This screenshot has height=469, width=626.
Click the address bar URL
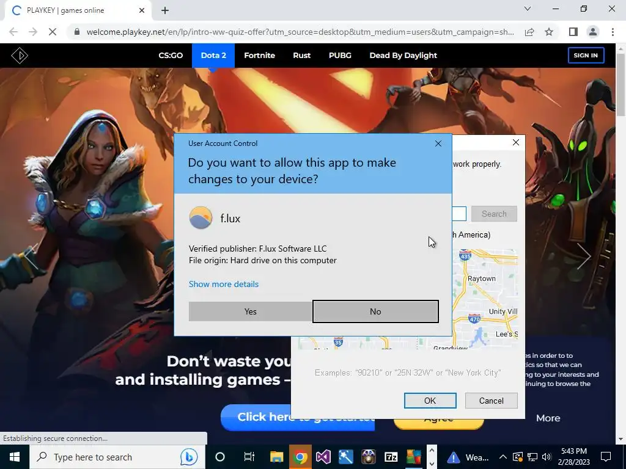[300, 32]
